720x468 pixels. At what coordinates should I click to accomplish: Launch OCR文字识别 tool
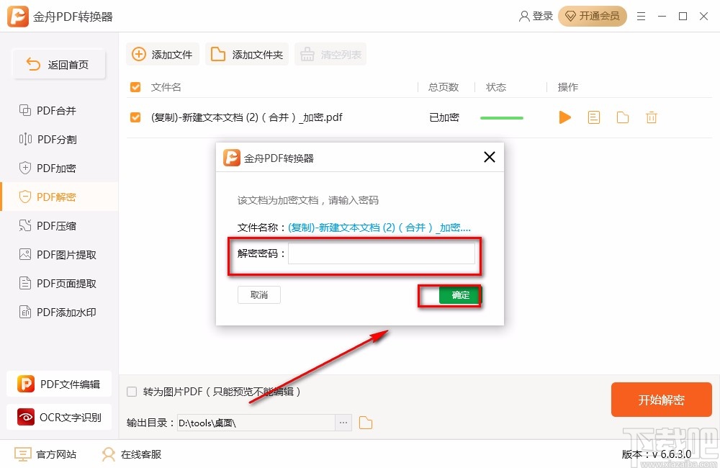pyautogui.click(x=59, y=417)
